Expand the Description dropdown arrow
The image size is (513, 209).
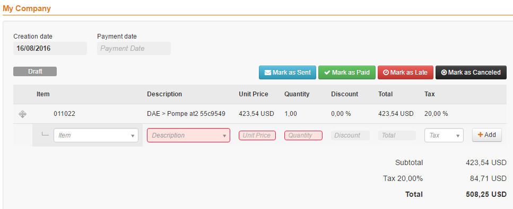pos(224,135)
